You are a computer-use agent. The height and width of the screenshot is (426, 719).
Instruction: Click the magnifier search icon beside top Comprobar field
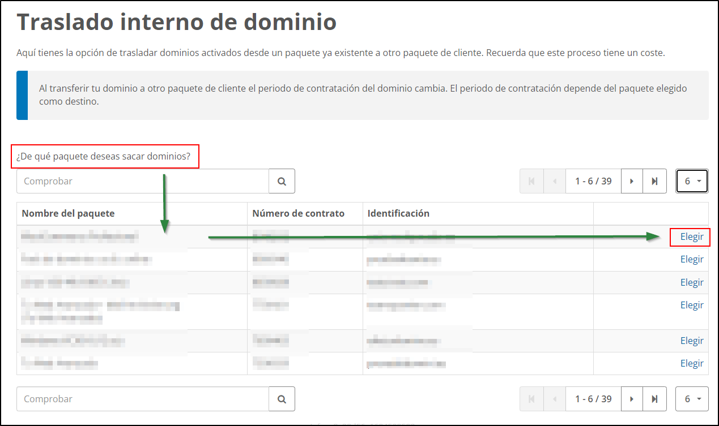282,180
